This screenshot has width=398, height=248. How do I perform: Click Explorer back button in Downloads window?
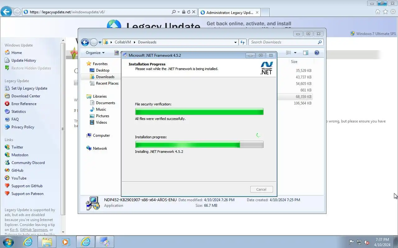coord(85,42)
